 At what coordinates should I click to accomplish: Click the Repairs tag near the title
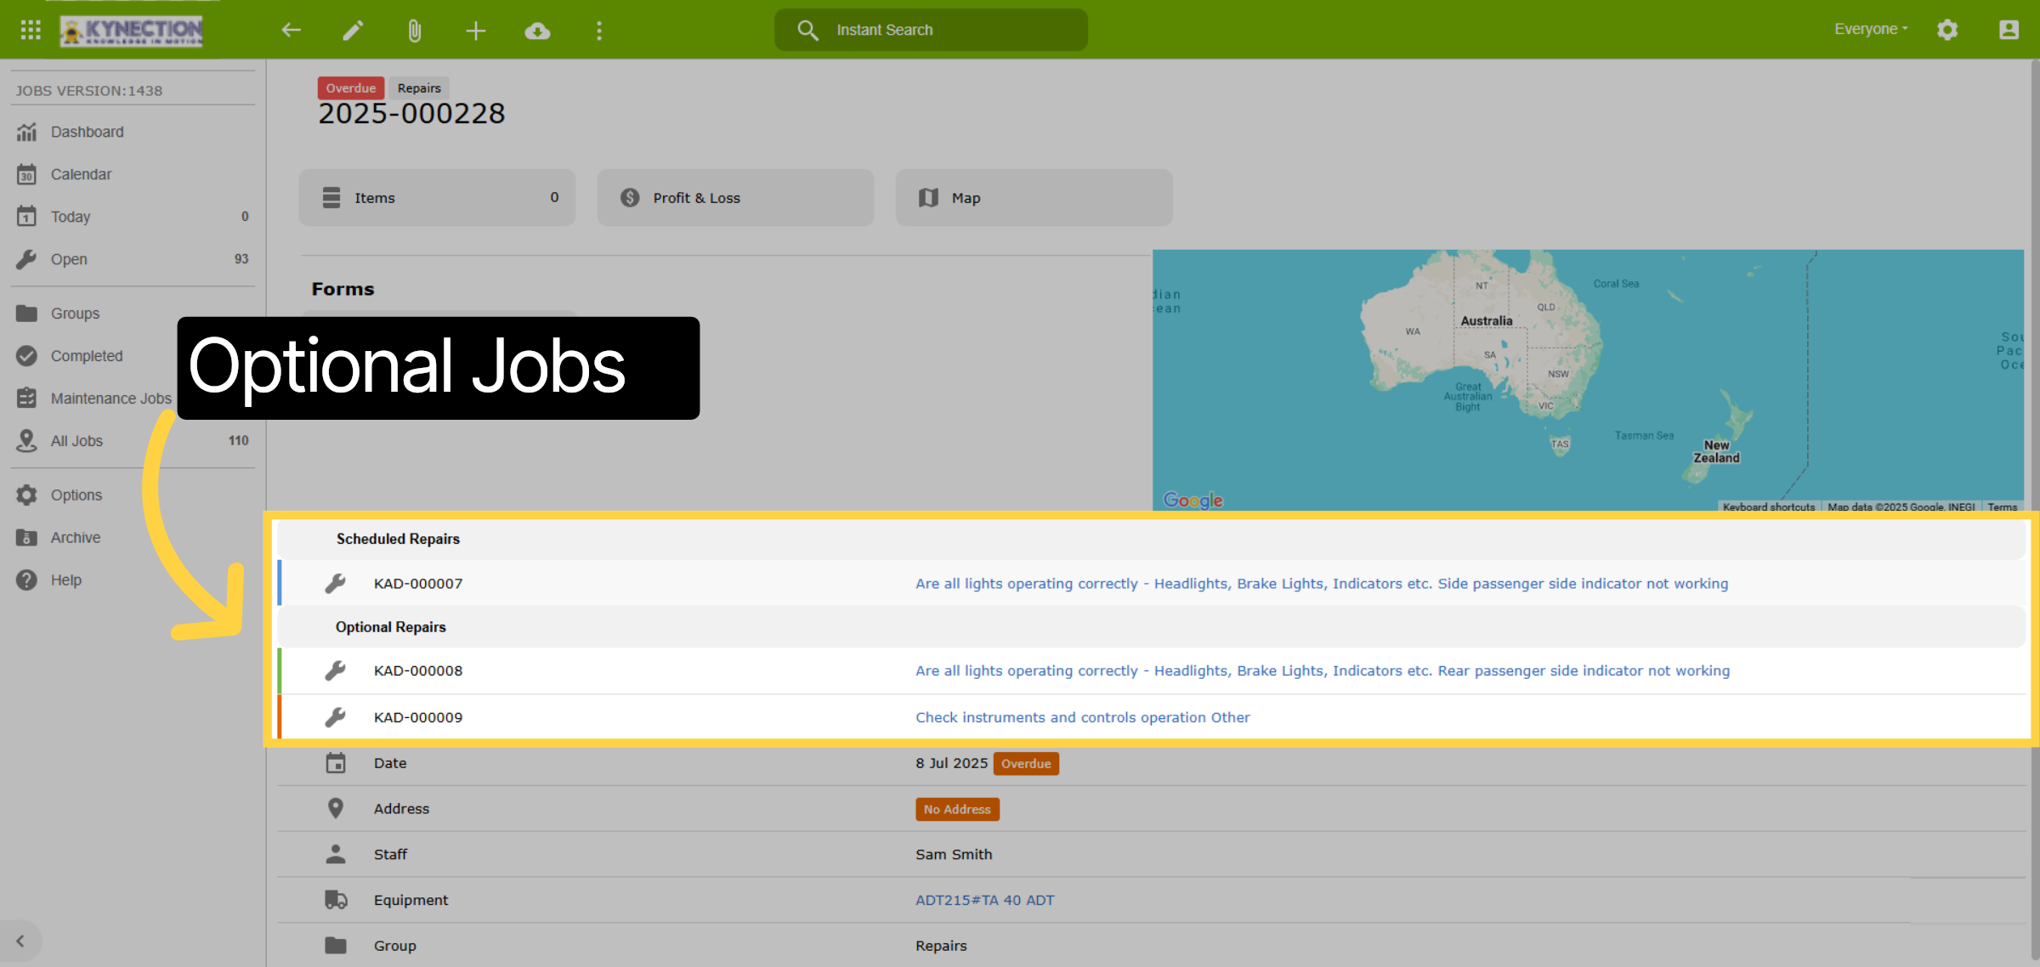click(x=419, y=88)
